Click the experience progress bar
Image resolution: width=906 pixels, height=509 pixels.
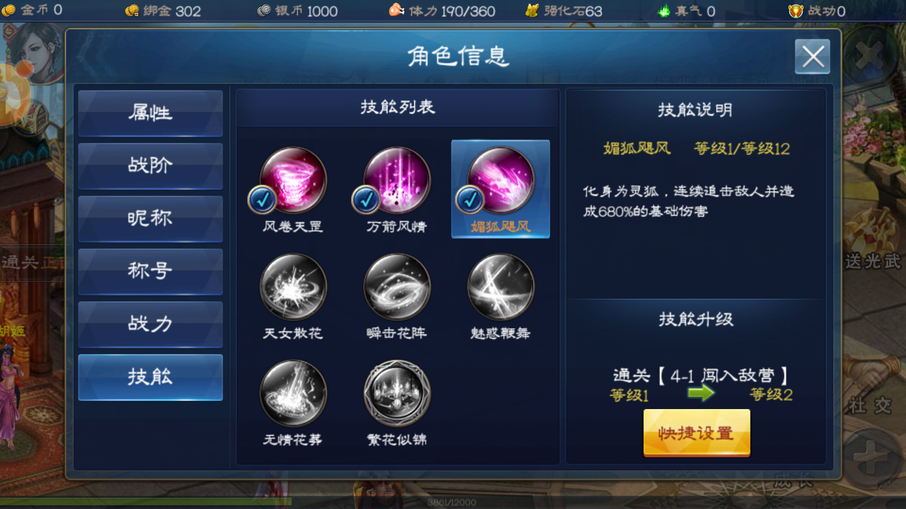coord(453,502)
